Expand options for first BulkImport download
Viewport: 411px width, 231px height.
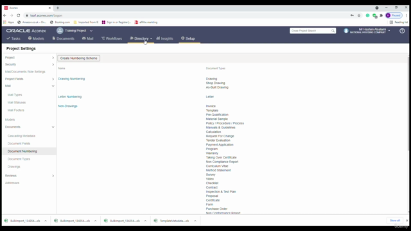pos(46,221)
